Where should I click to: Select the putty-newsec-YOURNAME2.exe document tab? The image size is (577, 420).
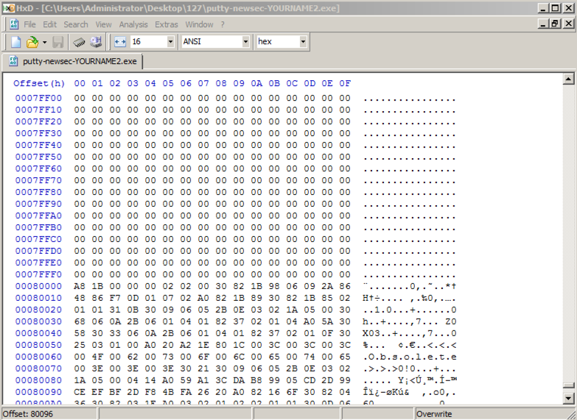tap(73, 61)
